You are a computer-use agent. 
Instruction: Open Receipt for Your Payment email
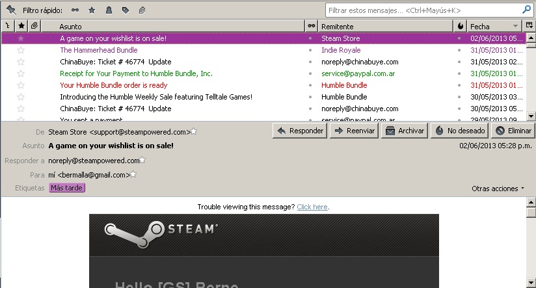(x=136, y=73)
